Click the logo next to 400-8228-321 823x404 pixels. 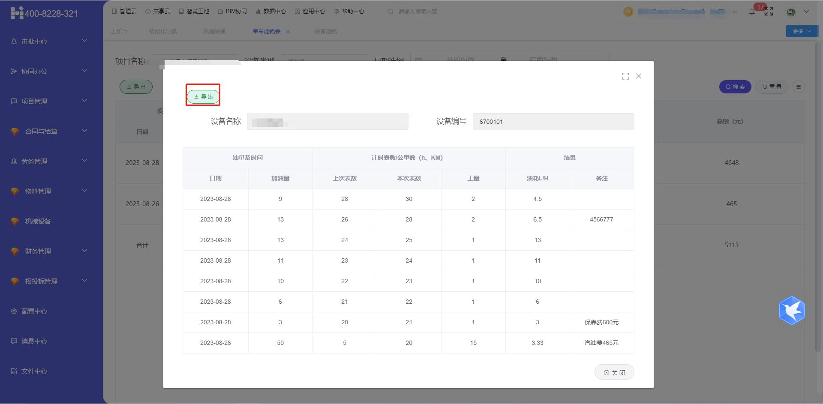(x=17, y=13)
